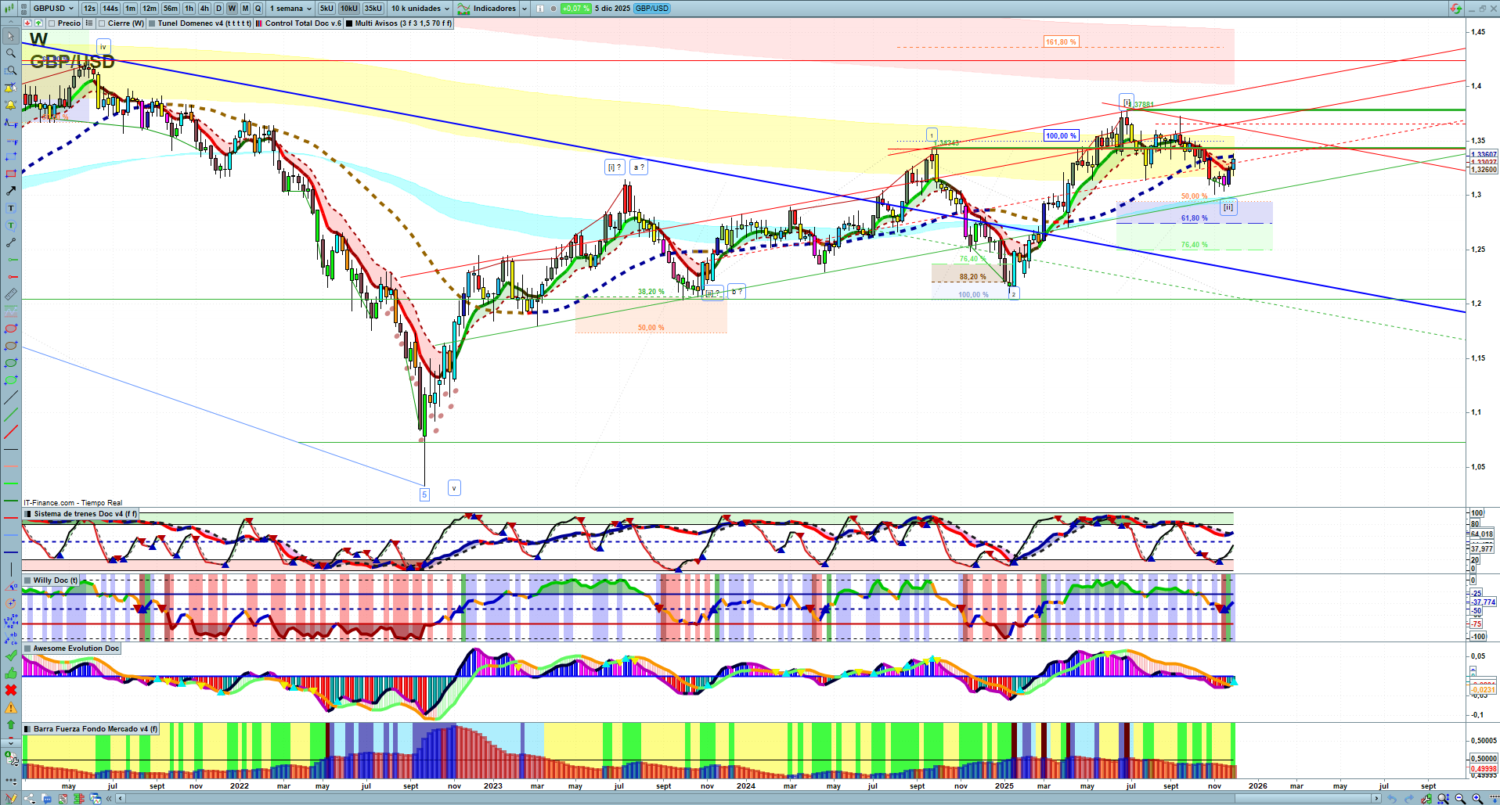Select the vertical line tool
The width and height of the screenshot is (1500, 805).
[11, 569]
